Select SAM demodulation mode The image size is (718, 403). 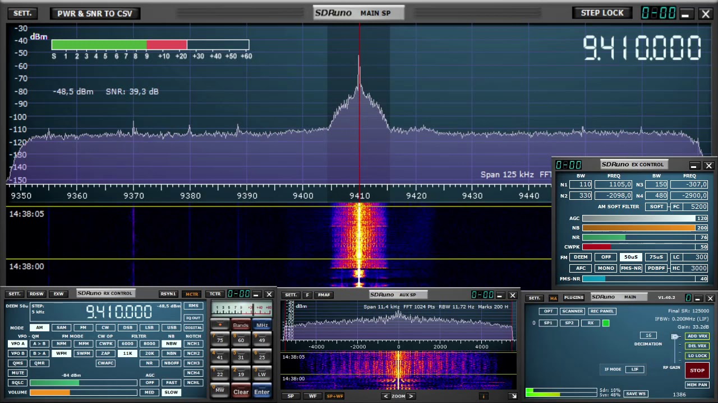(61, 327)
